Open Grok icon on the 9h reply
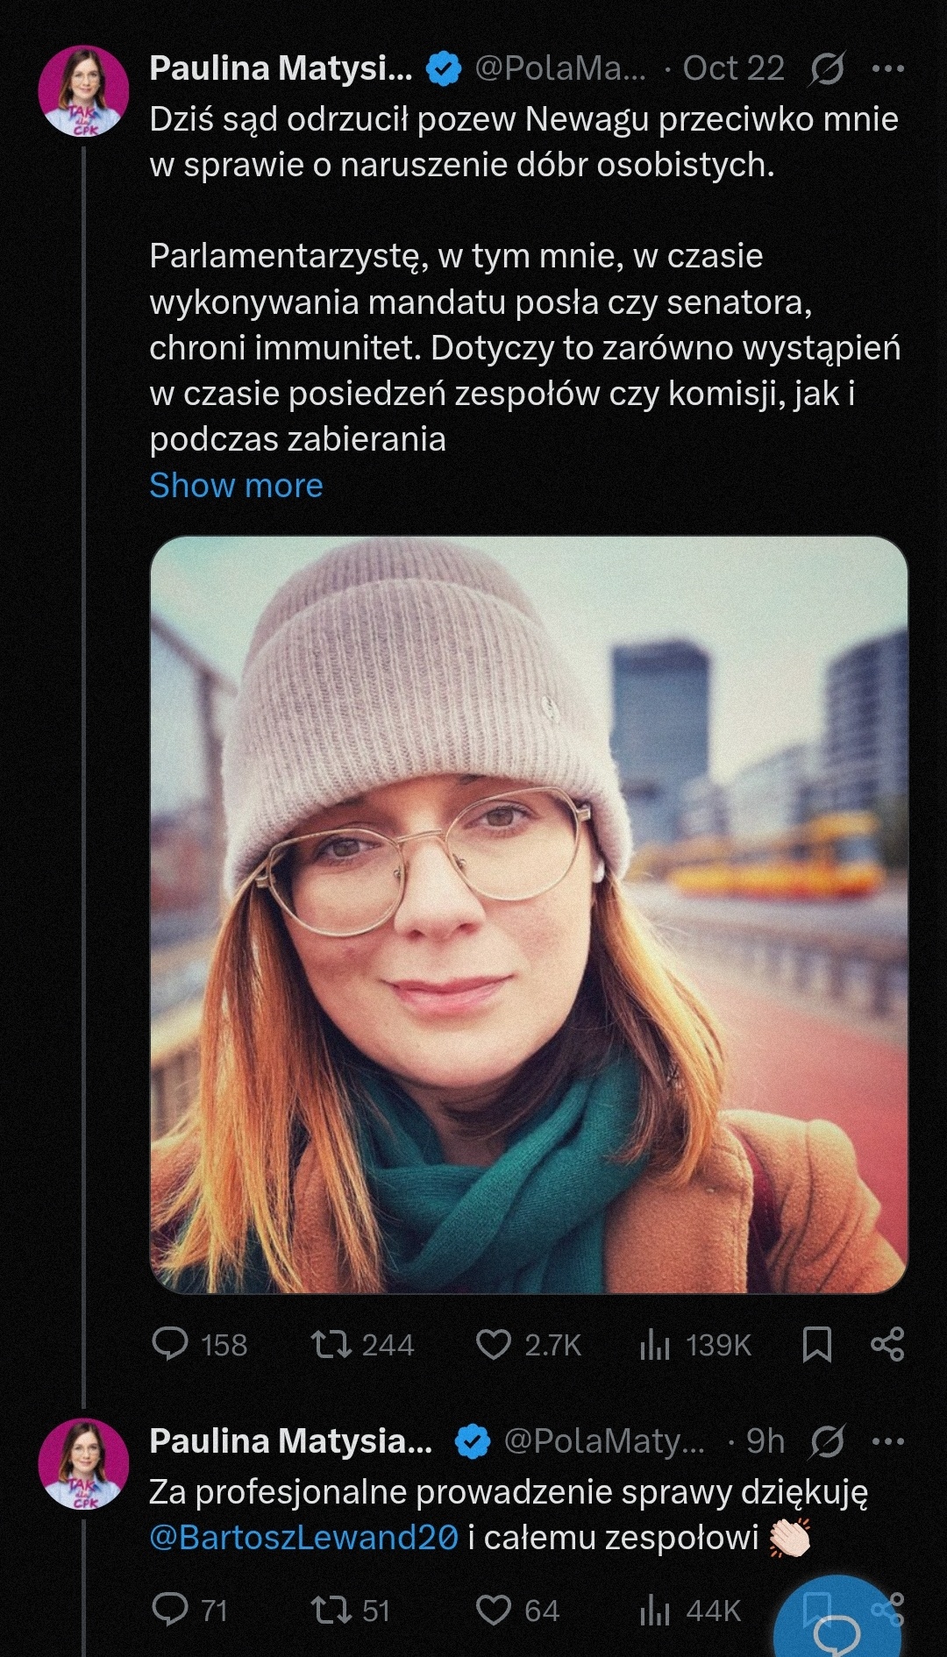 827,1440
